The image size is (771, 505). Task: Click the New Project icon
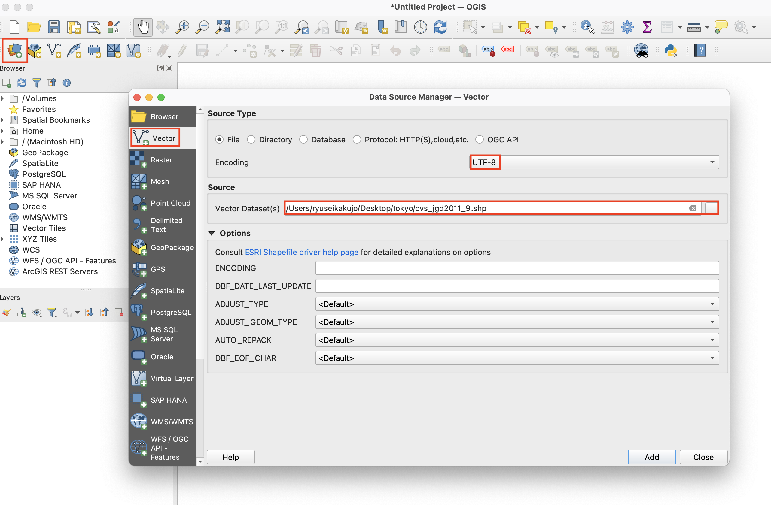(14, 27)
